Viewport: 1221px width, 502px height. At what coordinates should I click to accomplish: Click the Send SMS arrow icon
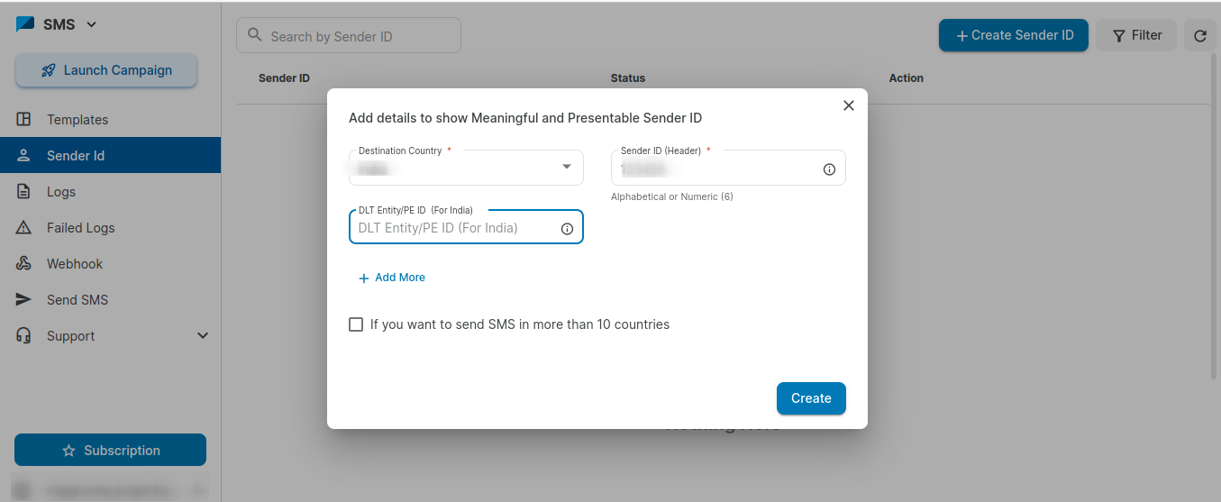click(24, 300)
